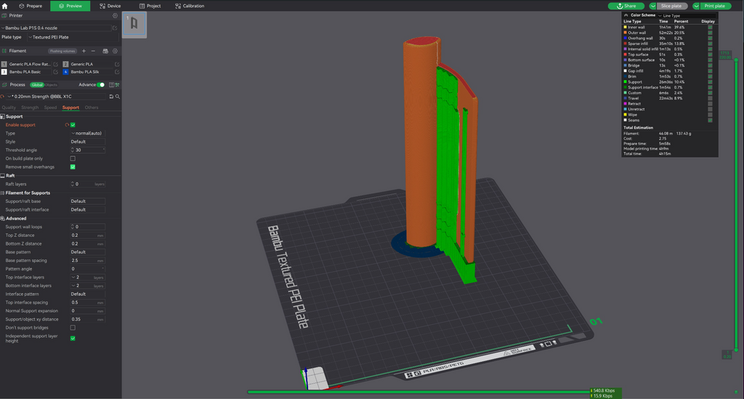Remove a filament with the minus icon
The image size is (744, 399).
coord(93,51)
